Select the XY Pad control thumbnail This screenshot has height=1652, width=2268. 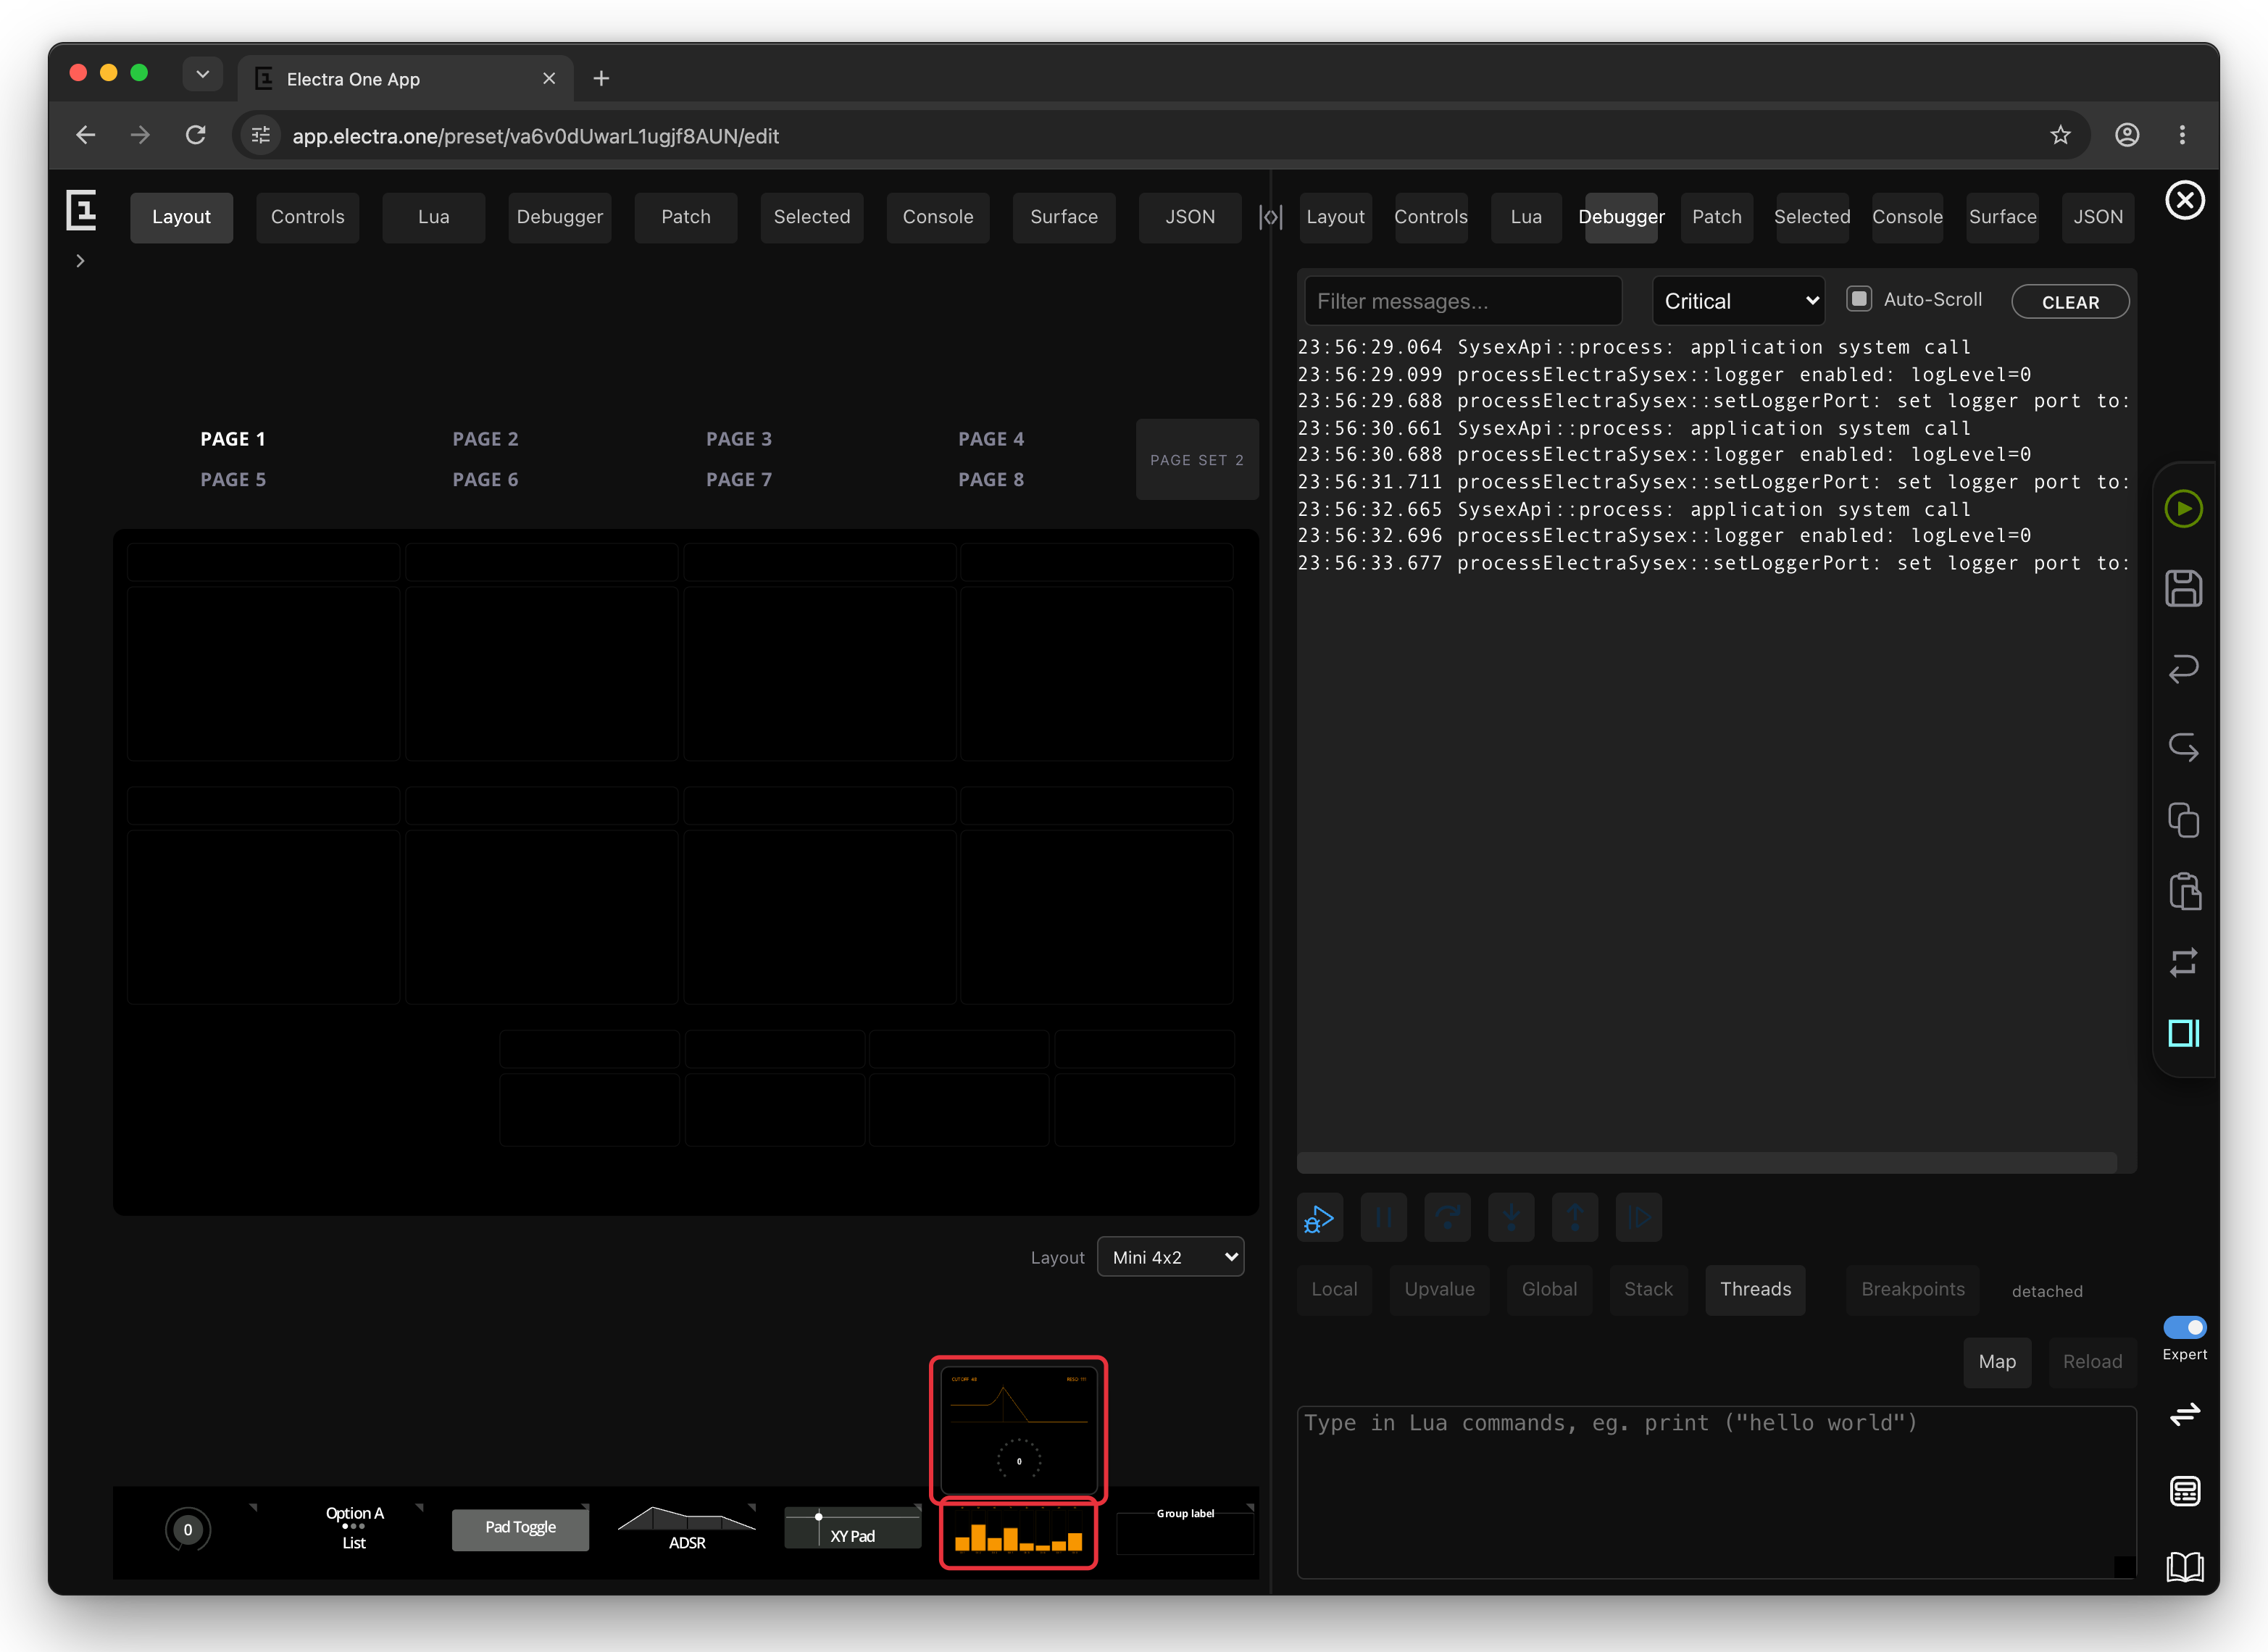(x=852, y=1528)
